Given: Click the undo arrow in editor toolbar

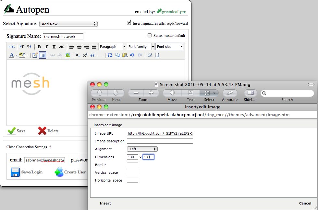Looking at the screenshot, I should [x=132, y=55].
